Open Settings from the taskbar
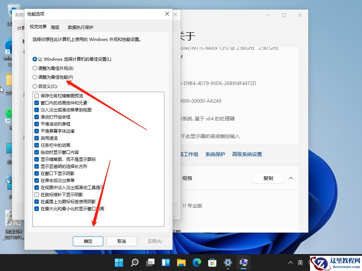The image size is (362, 271). pyautogui.click(x=228, y=263)
